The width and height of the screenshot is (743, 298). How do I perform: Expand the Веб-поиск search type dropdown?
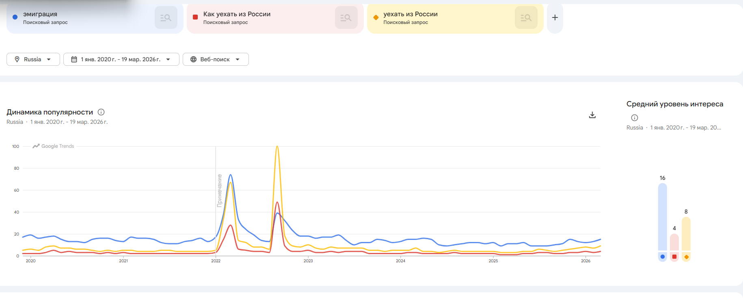click(x=238, y=59)
